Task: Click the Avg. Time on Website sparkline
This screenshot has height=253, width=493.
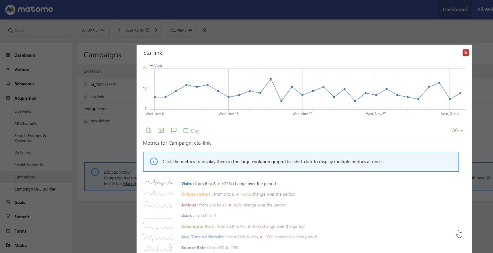Action: [x=158, y=237]
